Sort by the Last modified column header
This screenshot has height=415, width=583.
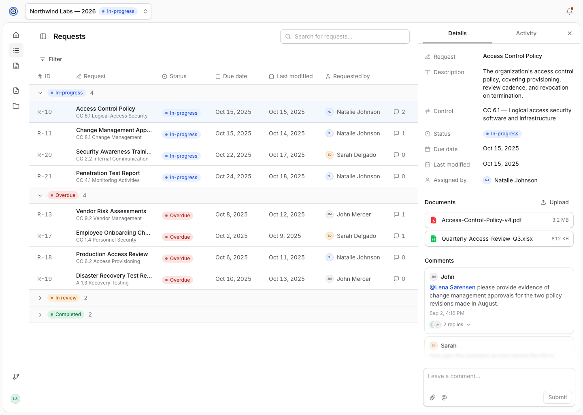pyautogui.click(x=291, y=76)
